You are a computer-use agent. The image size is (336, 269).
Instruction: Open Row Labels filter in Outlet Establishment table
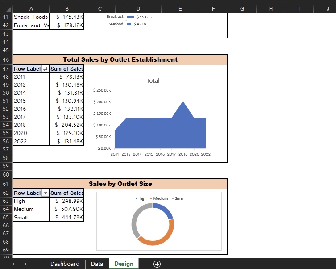(x=45, y=69)
